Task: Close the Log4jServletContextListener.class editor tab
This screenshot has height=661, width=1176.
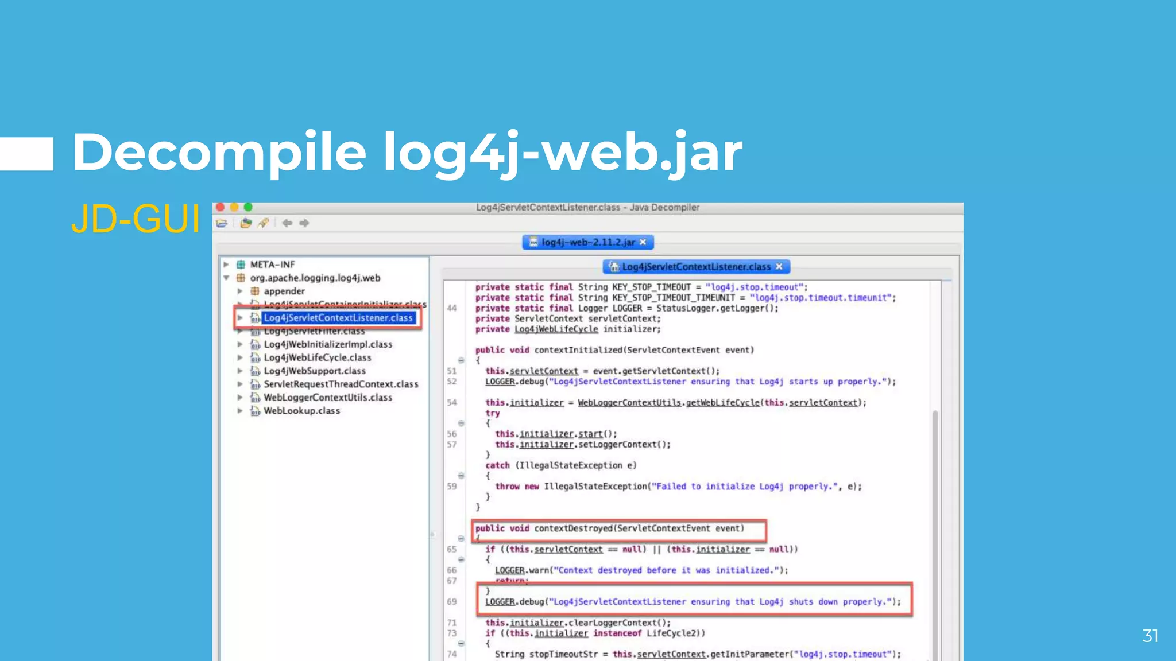Action: (779, 266)
